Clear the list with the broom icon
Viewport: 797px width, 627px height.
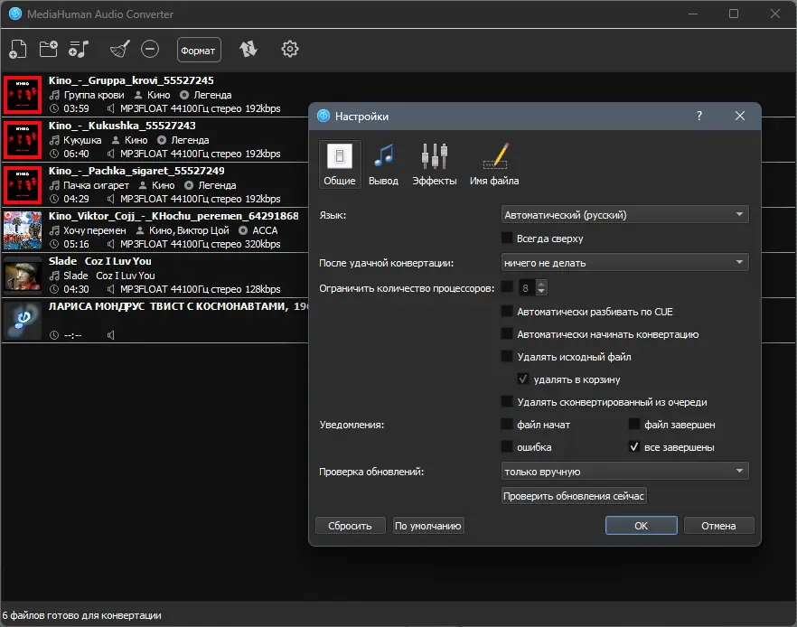pyautogui.click(x=120, y=50)
